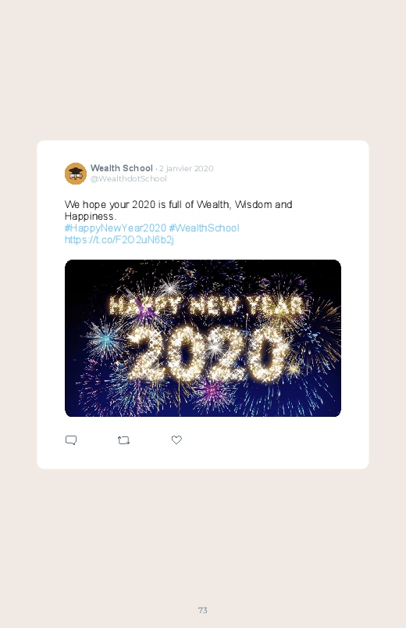Click the word Happiness in the tweet
Screen dimensions: 406x628
pos(91,217)
